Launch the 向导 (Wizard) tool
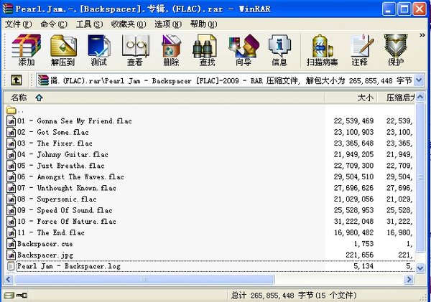This screenshot has width=431, height=302. tap(244, 50)
